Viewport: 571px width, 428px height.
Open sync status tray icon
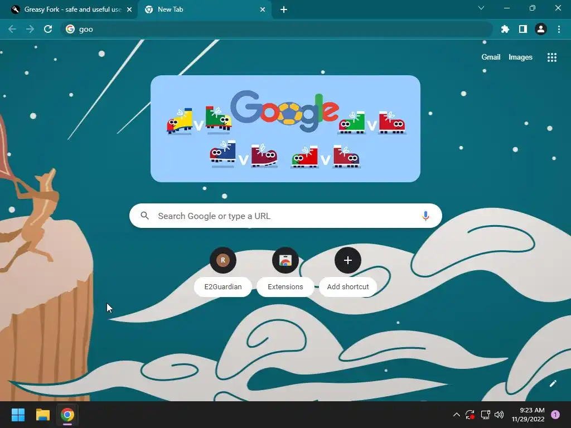[470, 415]
